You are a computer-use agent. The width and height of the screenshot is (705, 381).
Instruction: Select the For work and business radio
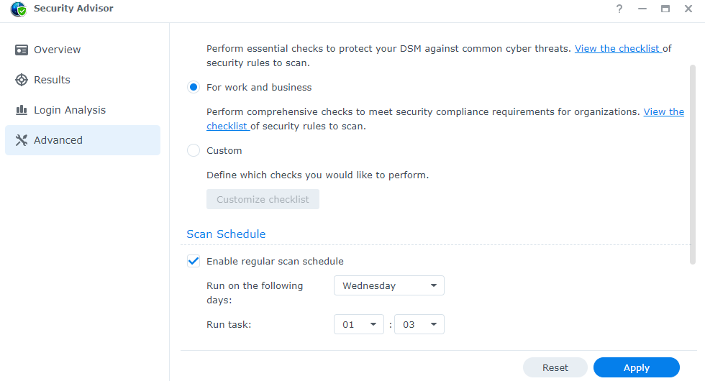coord(194,87)
